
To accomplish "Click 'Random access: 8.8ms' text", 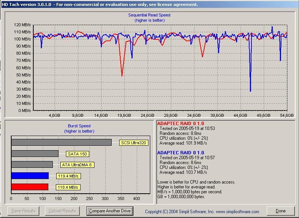I will (x=180, y=133).
